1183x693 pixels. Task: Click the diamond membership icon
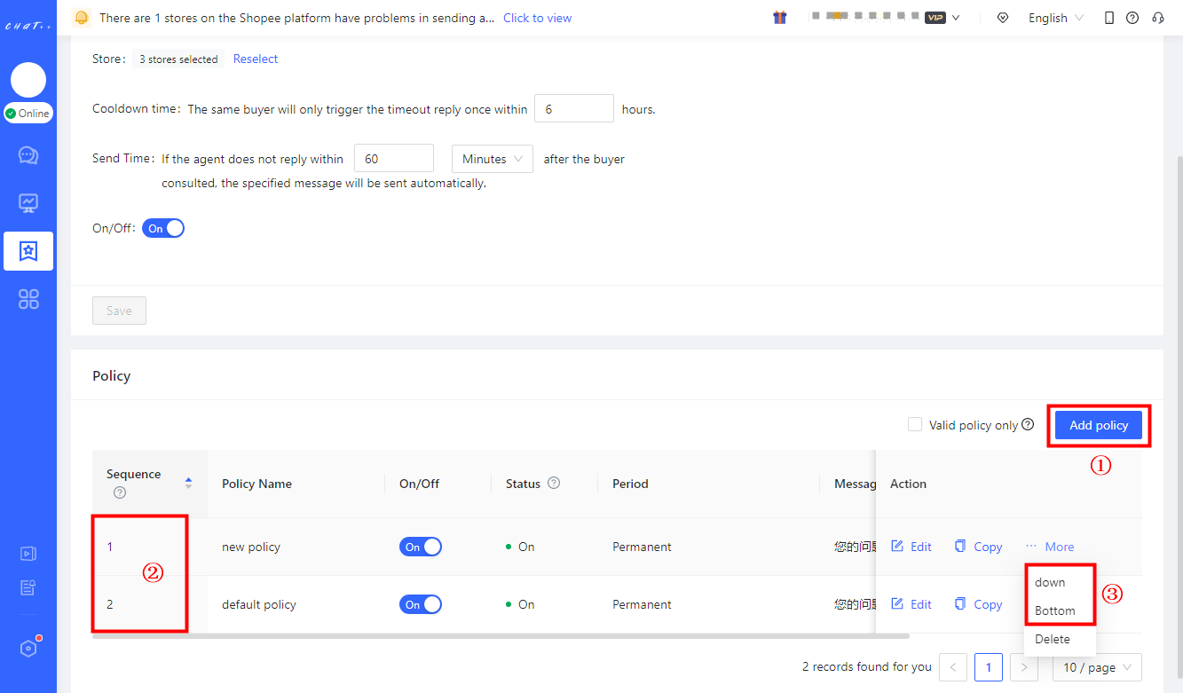point(1003,18)
